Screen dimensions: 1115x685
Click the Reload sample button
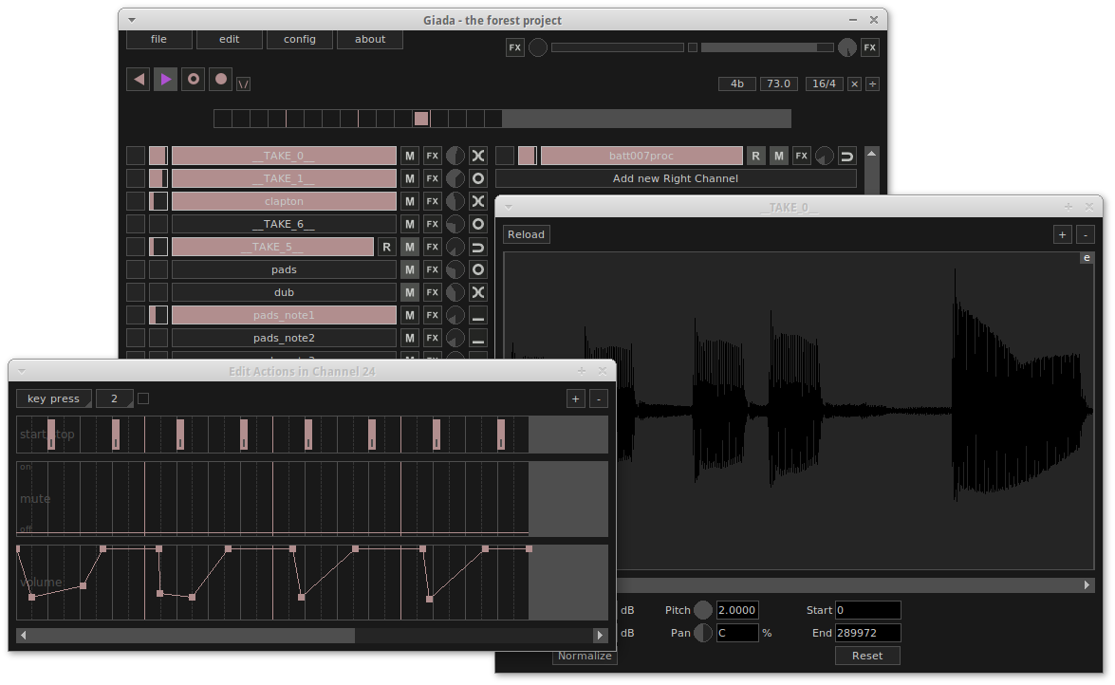[x=526, y=234]
